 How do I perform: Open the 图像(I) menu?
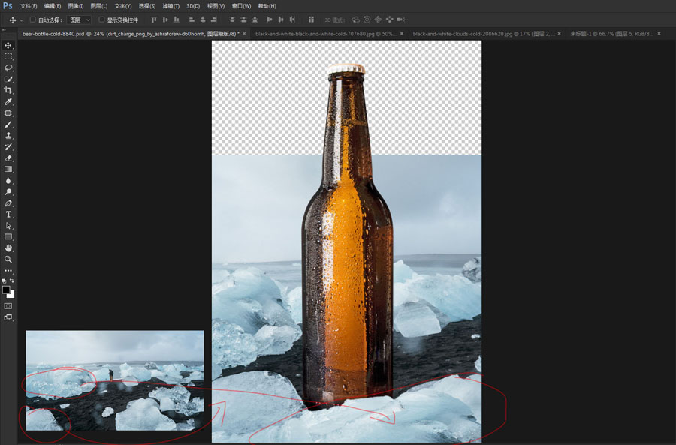click(75, 6)
